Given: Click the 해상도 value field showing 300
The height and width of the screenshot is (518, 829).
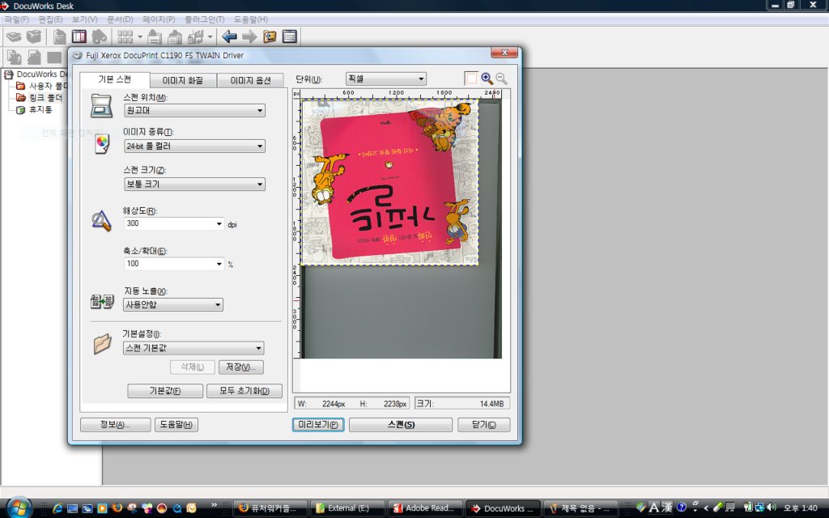Looking at the screenshot, I should (169, 223).
